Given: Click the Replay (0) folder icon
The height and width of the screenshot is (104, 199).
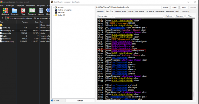Looking at the screenshot, I should [x=56, y=15].
